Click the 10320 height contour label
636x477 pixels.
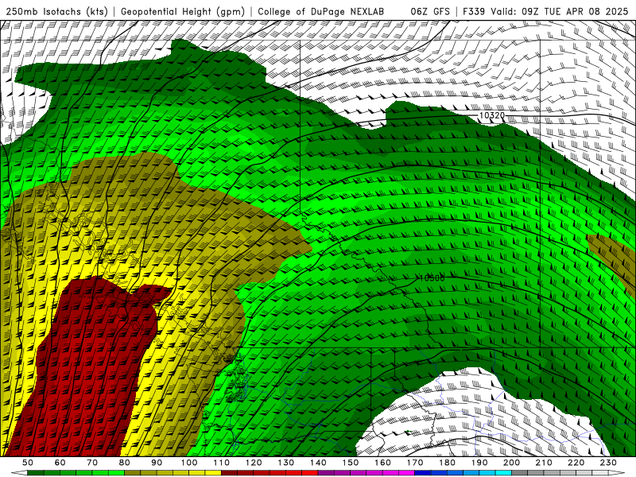(x=491, y=115)
